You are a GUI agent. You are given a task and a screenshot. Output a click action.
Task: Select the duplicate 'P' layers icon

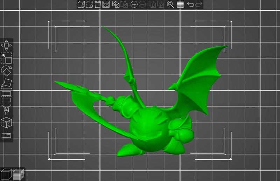click(x=160, y=4)
